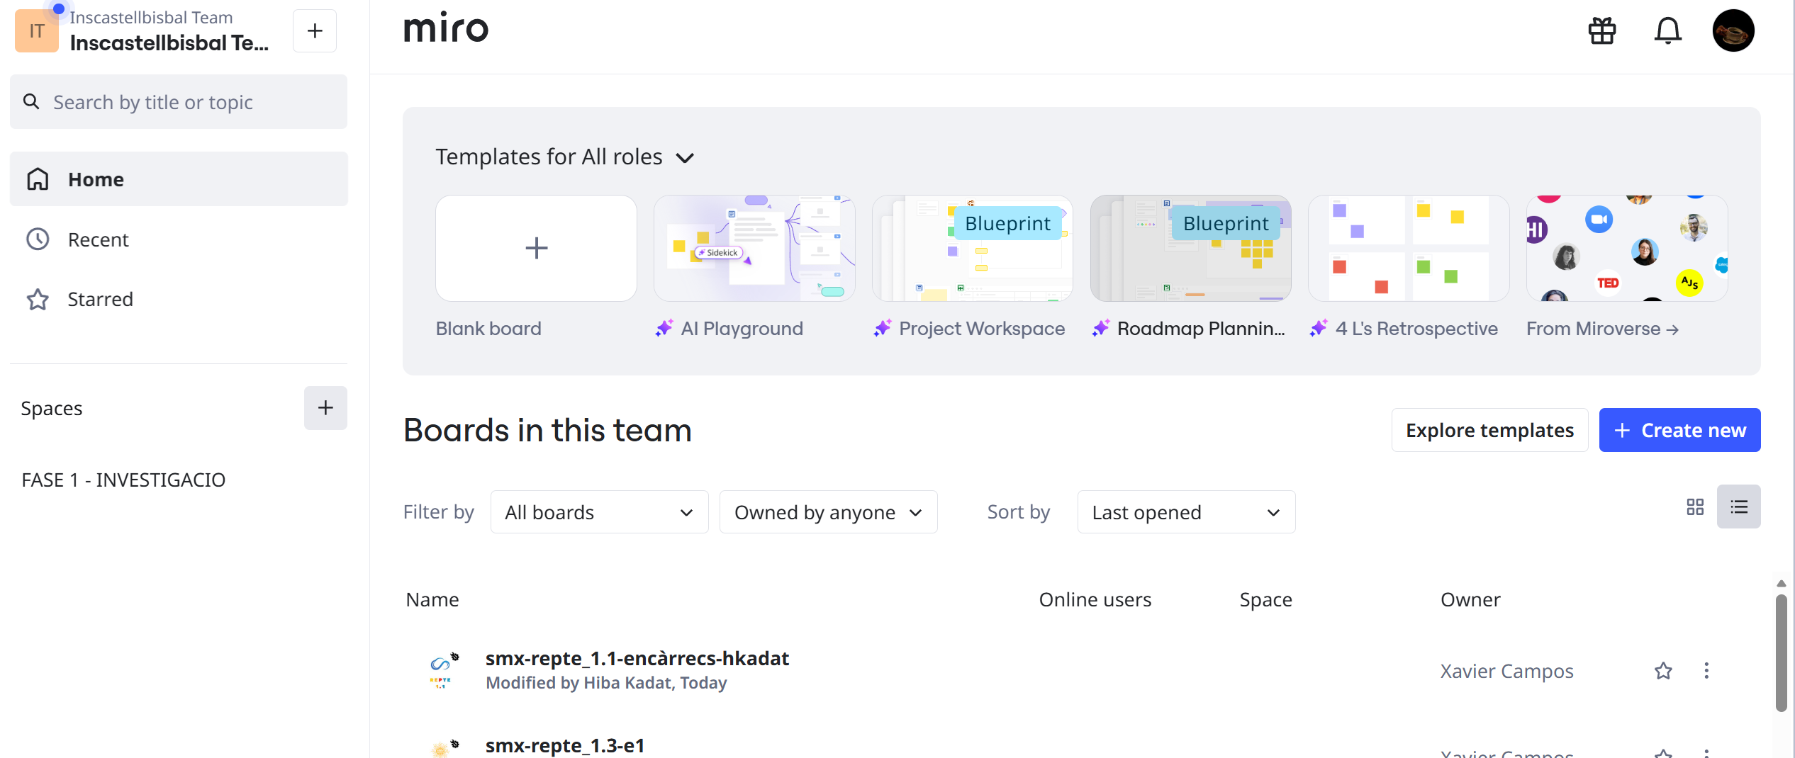
Task: Click the Roadmap Plannin... label
Action: [1201, 329]
